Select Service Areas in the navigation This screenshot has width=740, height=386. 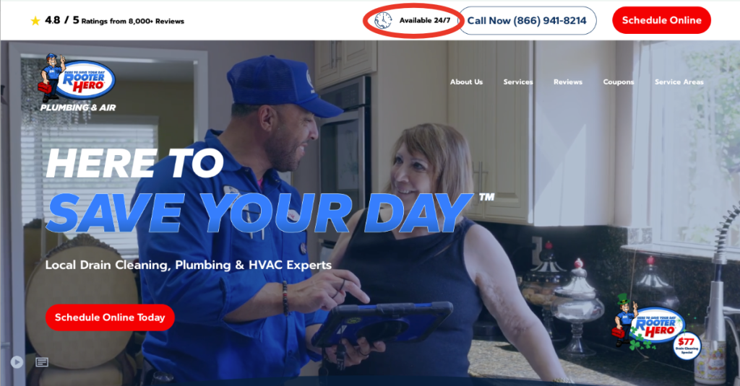679,82
